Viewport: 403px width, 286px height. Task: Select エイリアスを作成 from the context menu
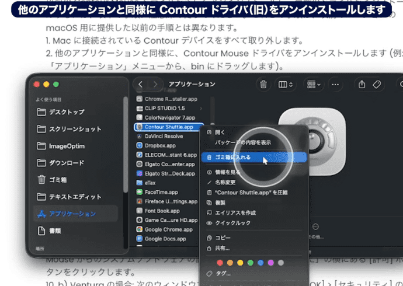235,212
